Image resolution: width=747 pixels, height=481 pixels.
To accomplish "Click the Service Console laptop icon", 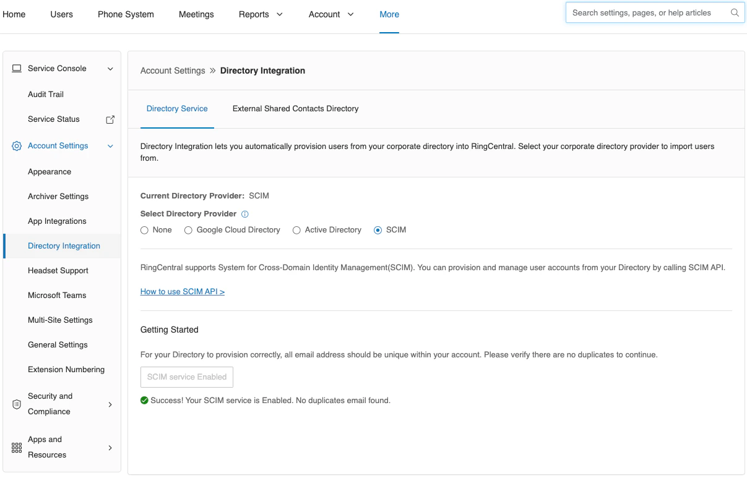I will 17,69.
